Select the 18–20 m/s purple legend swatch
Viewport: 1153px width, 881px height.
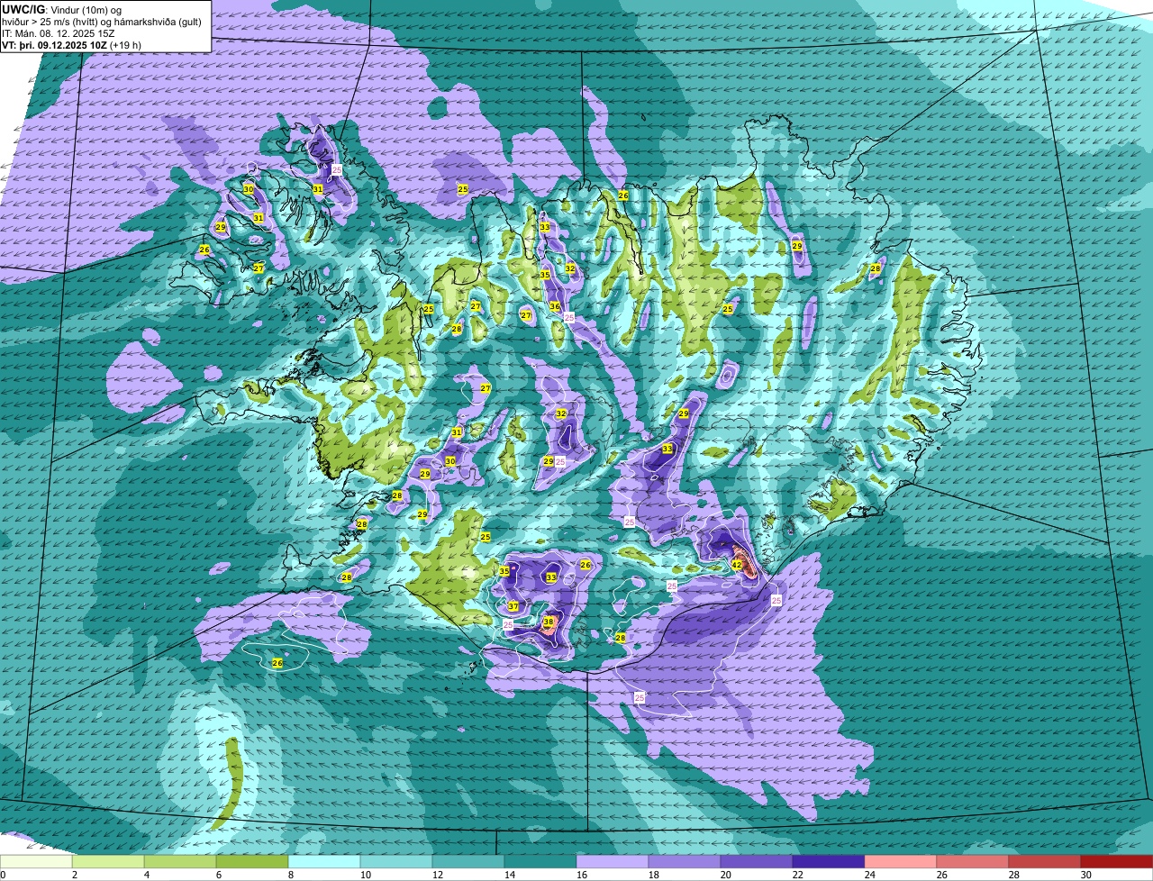pyautogui.click(x=685, y=862)
